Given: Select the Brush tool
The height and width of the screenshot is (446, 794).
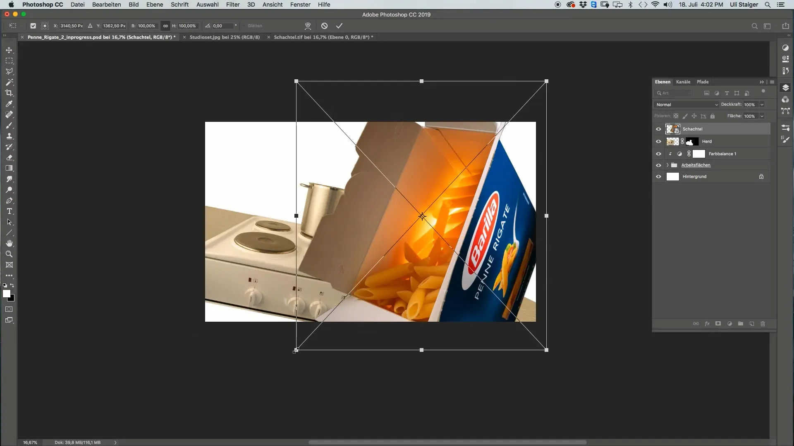Looking at the screenshot, I should coord(9,125).
